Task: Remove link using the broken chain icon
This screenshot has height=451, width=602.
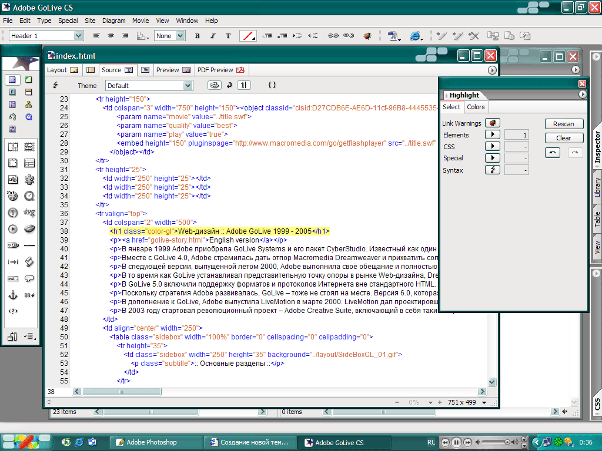Action: (x=349, y=36)
